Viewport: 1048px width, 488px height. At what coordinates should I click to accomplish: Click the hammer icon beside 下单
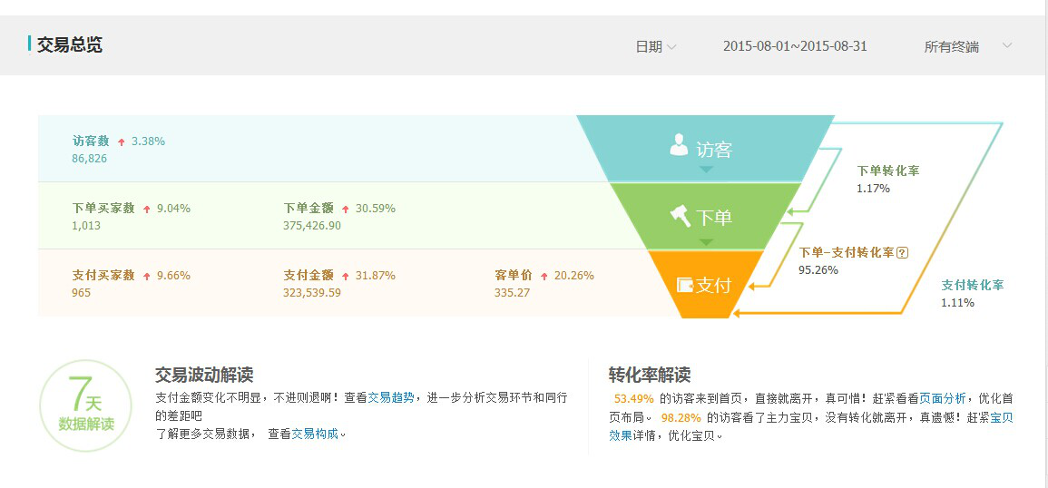tap(681, 216)
